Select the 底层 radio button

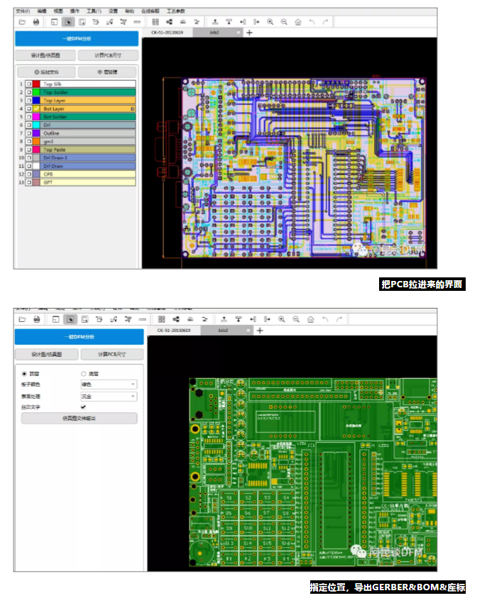point(84,373)
